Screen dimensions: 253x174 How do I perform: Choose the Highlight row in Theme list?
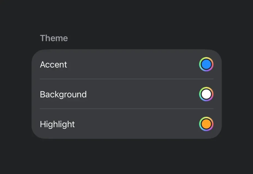[x=127, y=124]
